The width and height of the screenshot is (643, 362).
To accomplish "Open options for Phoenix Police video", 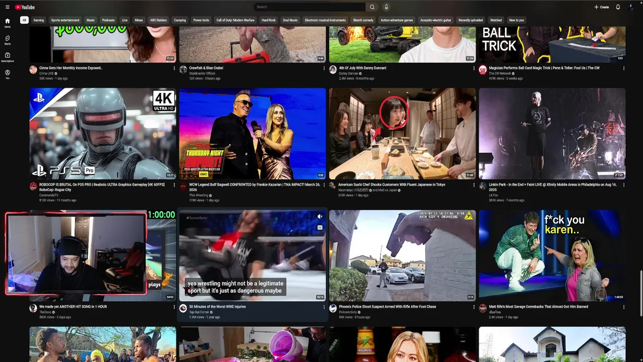I will (x=474, y=307).
